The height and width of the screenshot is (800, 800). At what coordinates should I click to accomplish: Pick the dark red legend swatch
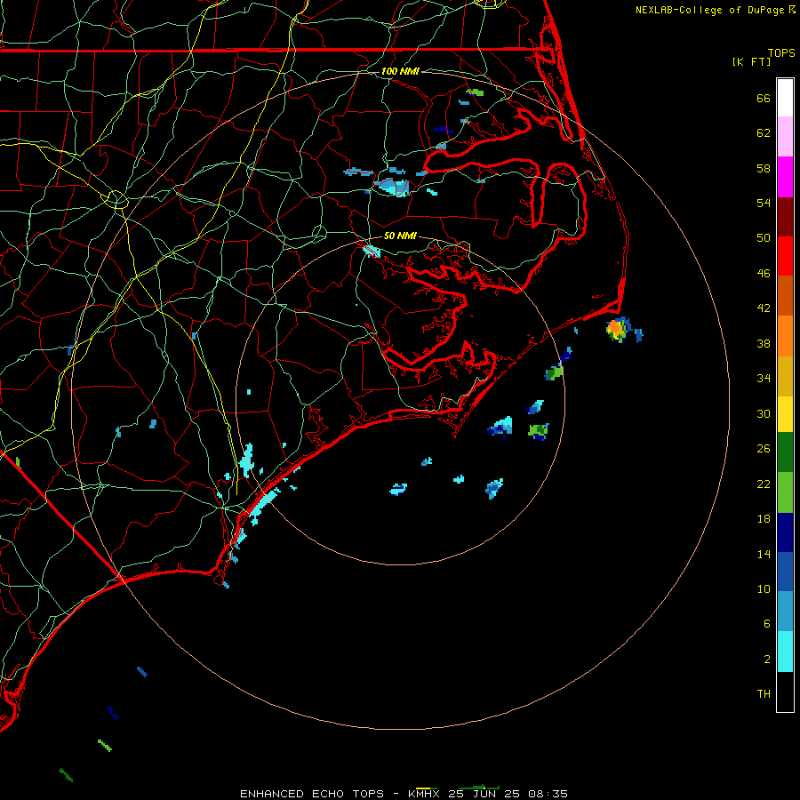pyautogui.click(x=785, y=216)
